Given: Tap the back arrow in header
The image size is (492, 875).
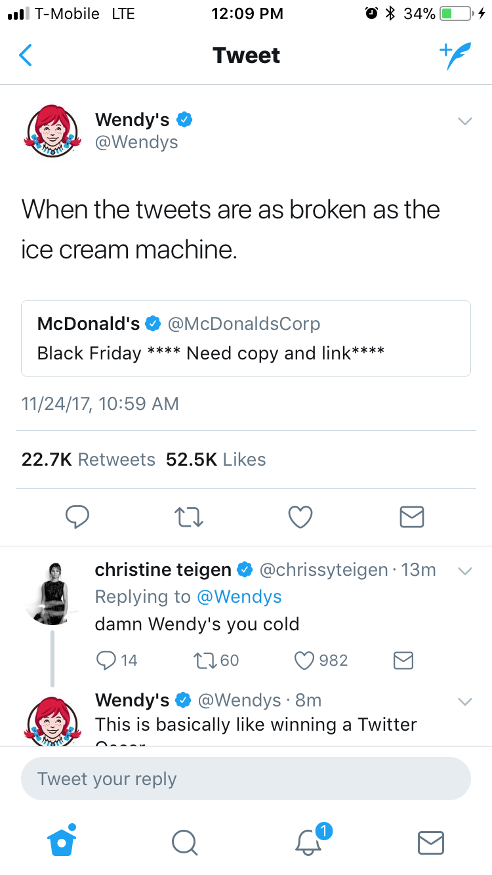Looking at the screenshot, I should coord(25,56).
